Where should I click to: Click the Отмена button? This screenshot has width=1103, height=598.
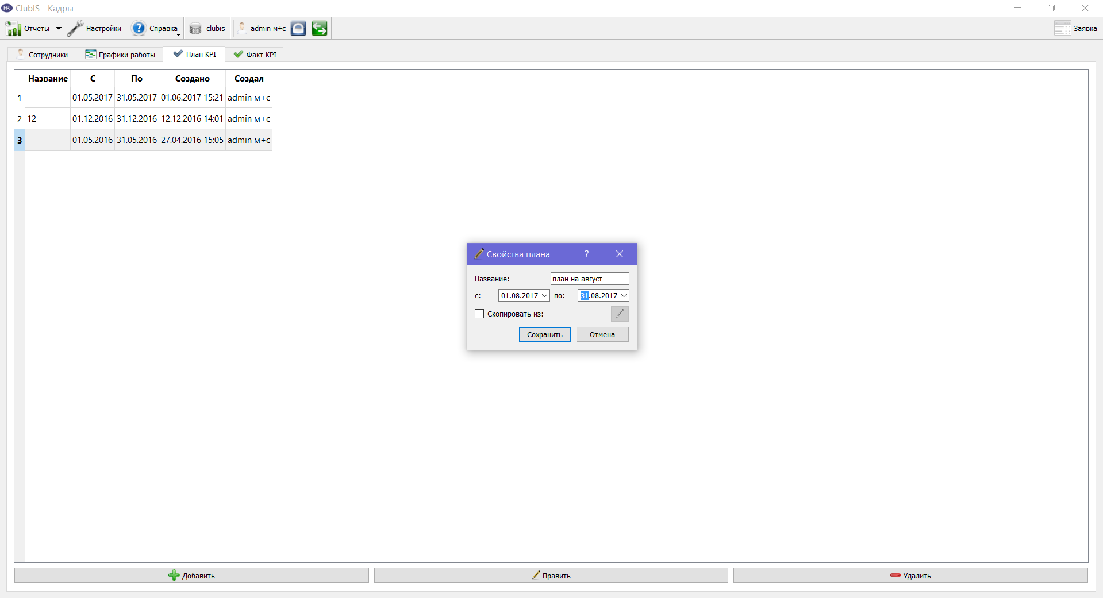click(x=602, y=334)
